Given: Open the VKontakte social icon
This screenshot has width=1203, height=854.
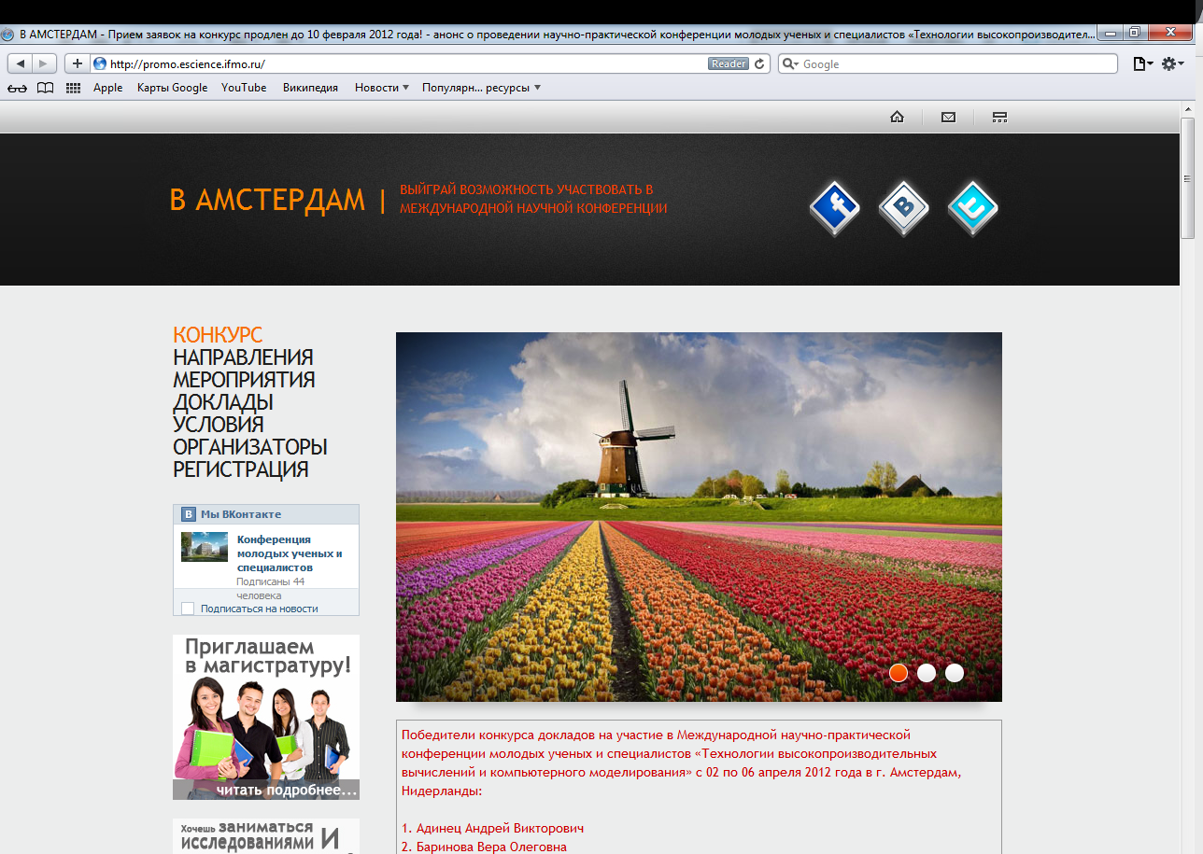Looking at the screenshot, I should (904, 208).
